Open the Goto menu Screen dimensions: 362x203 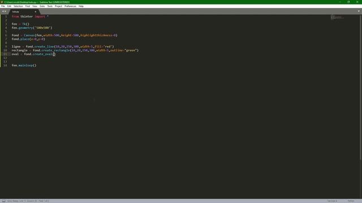[x=42, y=6]
